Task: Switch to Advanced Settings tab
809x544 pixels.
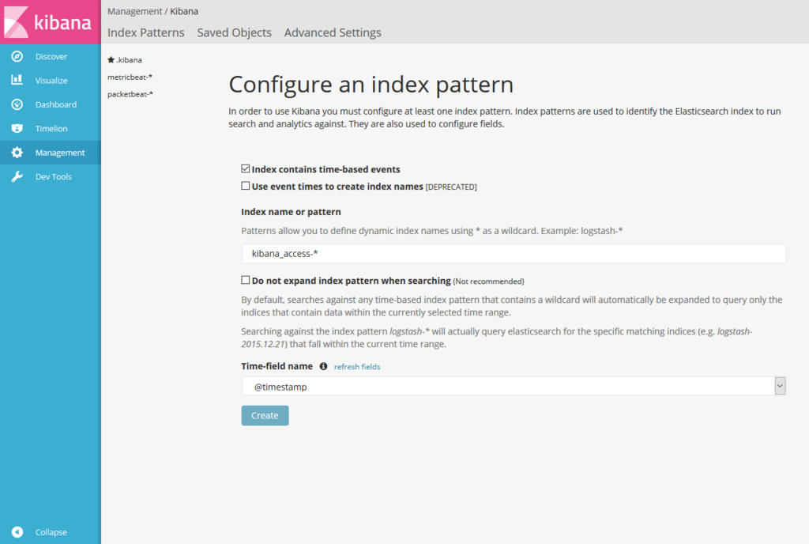Action: point(333,32)
